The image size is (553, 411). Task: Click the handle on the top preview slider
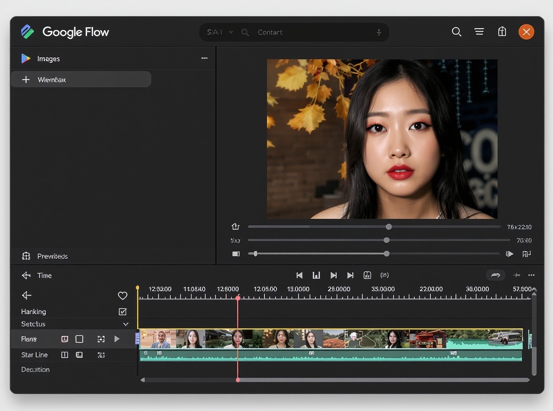pos(389,227)
